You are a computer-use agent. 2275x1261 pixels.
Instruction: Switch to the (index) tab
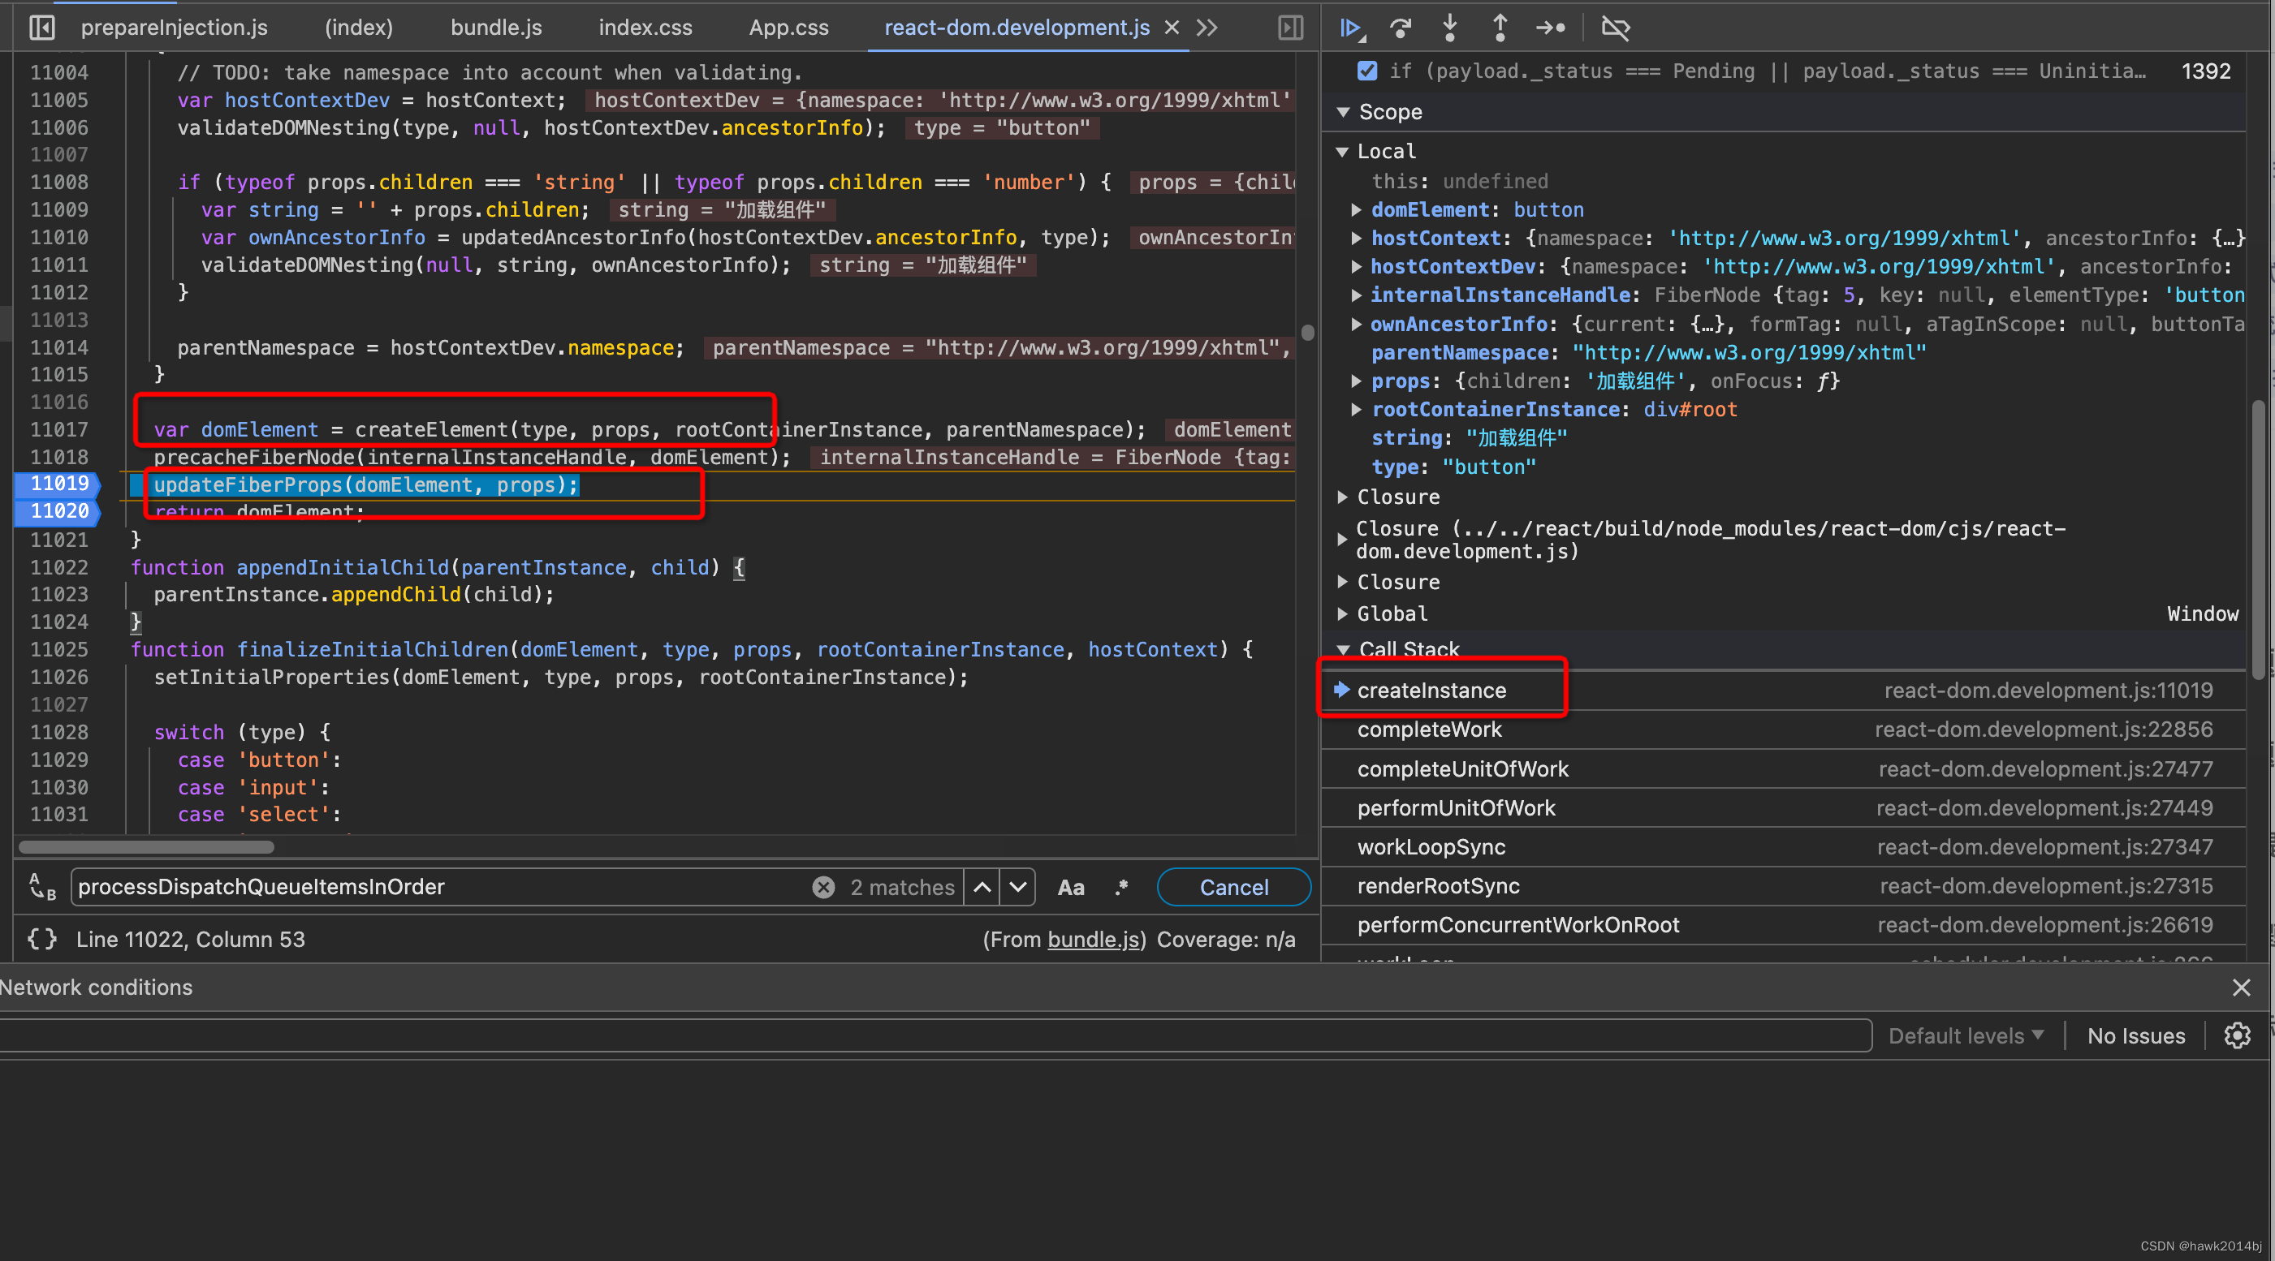point(359,28)
